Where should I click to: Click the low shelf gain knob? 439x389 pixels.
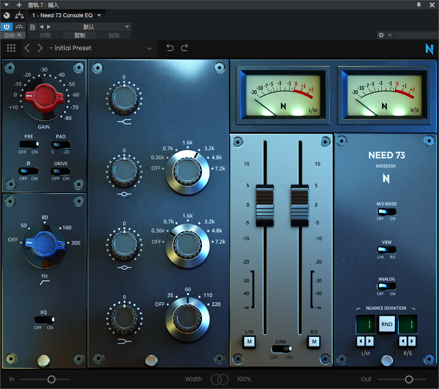click(124, 319)
